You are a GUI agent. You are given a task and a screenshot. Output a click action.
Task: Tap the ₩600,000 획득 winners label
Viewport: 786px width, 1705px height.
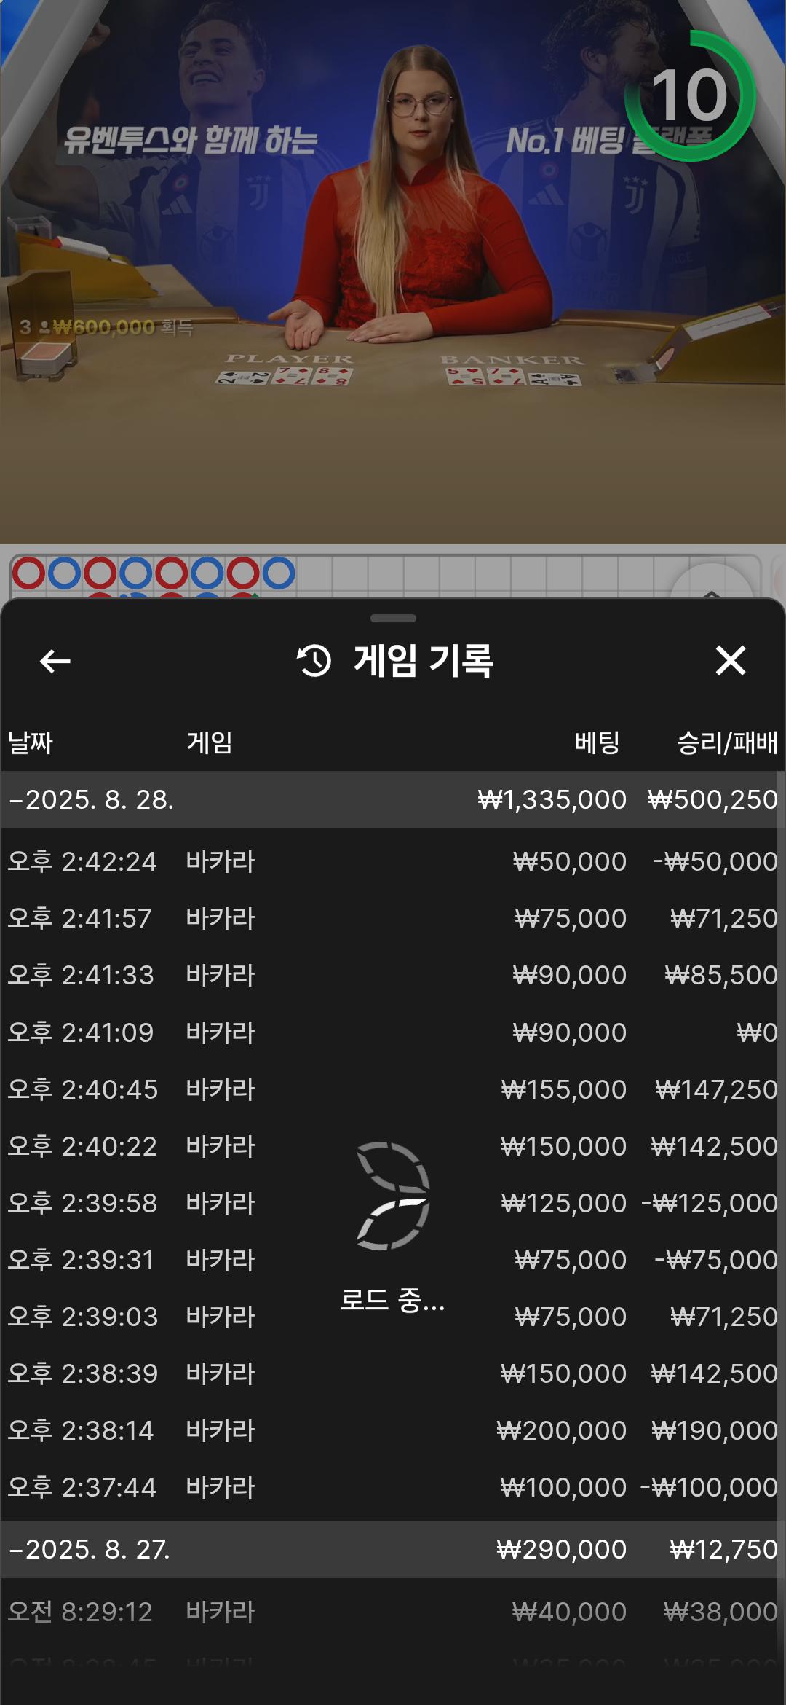pos(106,327)
